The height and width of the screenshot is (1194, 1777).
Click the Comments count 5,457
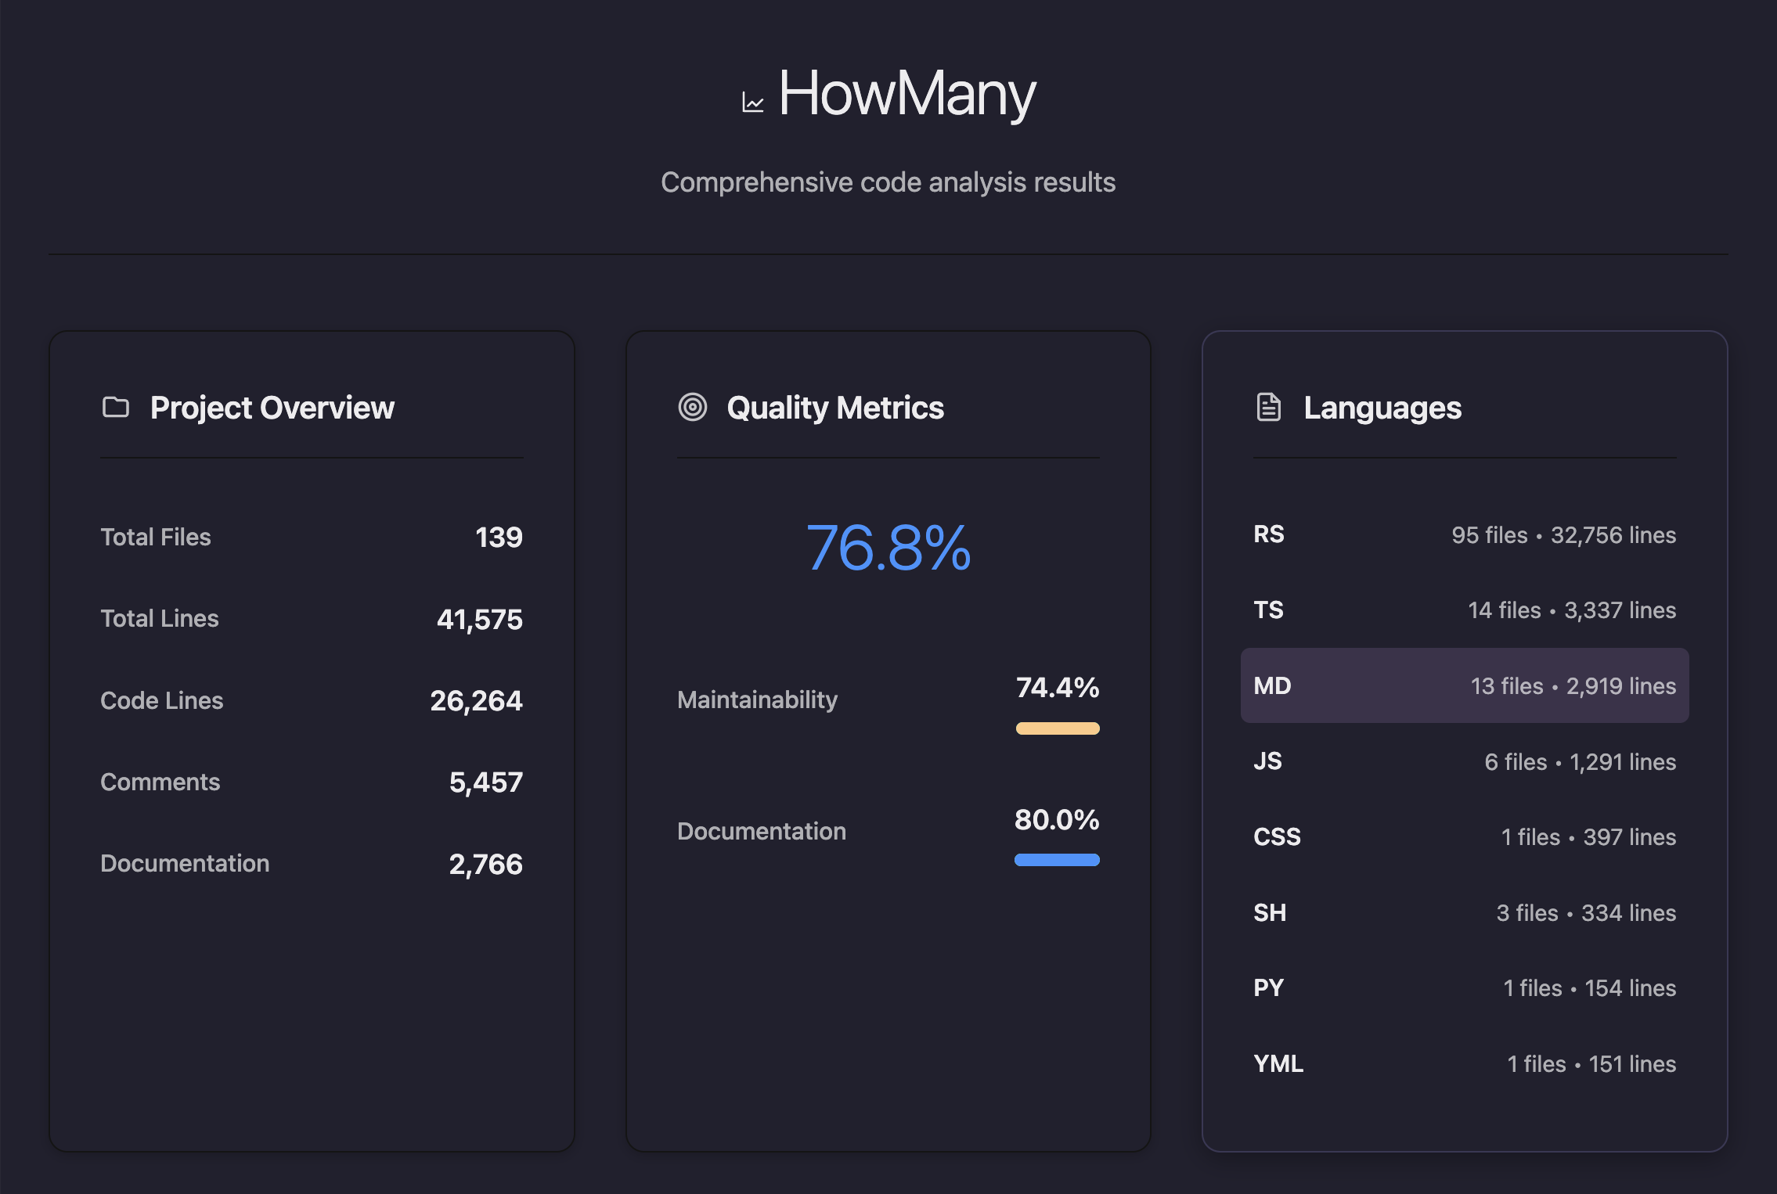(485, 782)
